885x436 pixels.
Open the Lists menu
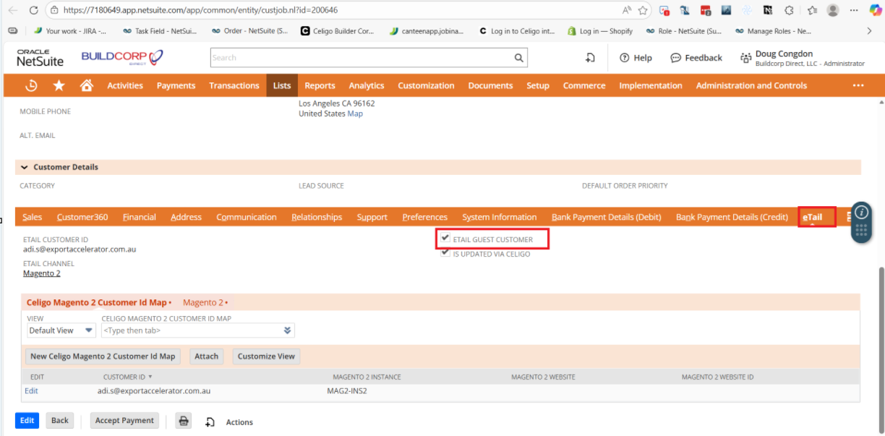pos(282,85)
